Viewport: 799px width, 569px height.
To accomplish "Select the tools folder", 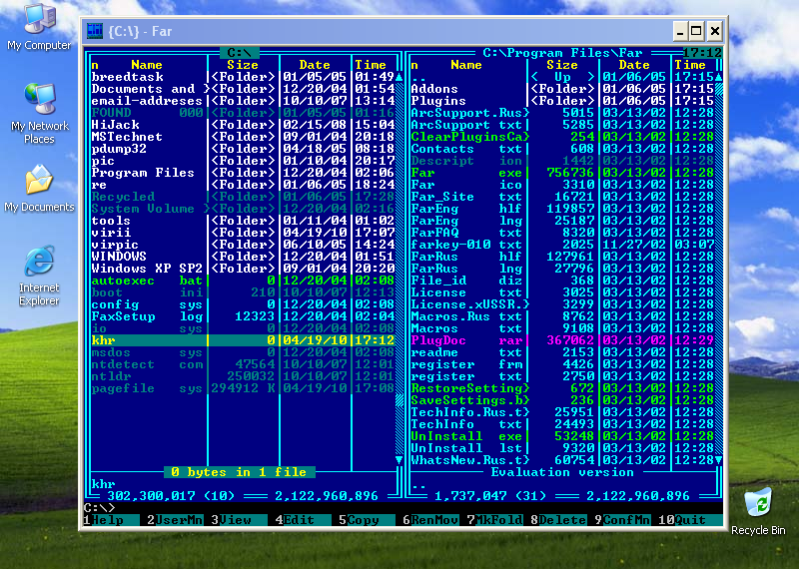I will click(243, 221).
